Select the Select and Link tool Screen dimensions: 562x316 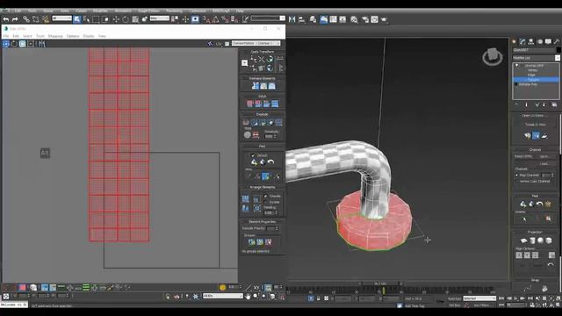(26, 19)
